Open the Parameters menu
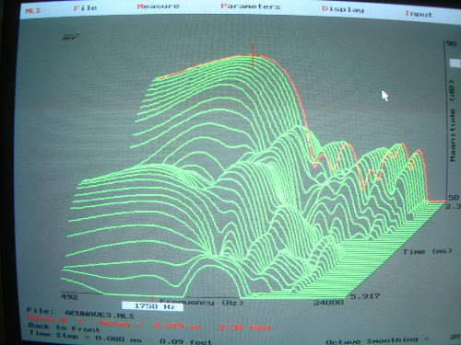This screenshot has width=461, height=345. tap(251, 6)
